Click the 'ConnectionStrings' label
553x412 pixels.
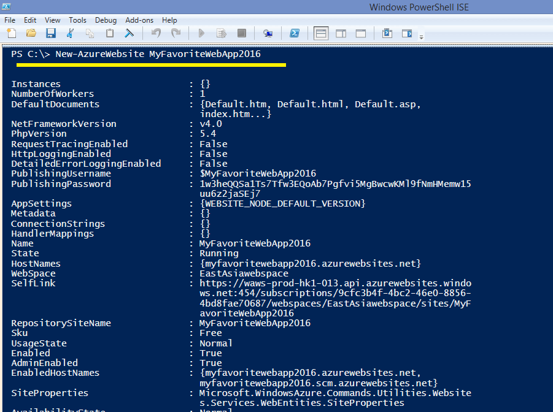point(58,224)
